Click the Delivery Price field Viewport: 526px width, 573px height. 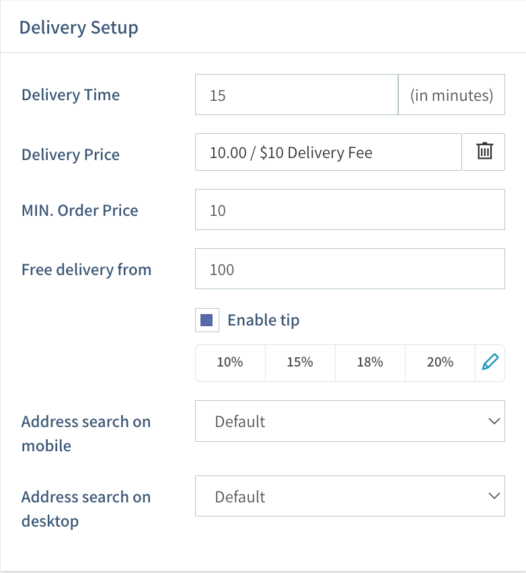coord(328,152)
